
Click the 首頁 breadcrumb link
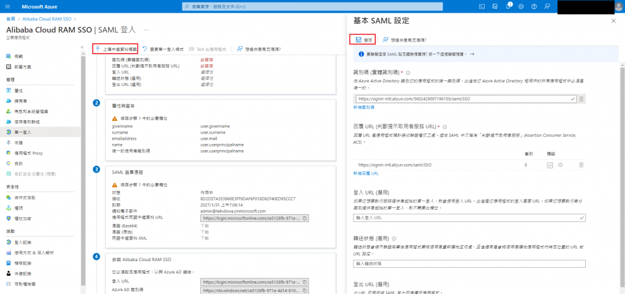tap(11, 19)
